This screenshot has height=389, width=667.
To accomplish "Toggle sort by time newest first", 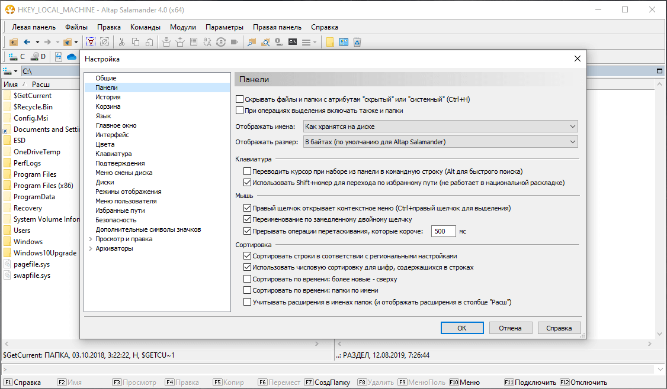I will 247,279.
